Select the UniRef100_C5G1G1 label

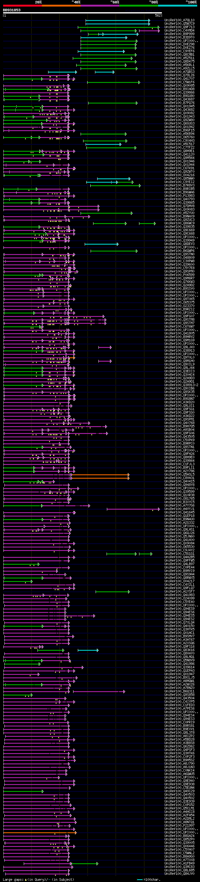(x=179, y=554)
